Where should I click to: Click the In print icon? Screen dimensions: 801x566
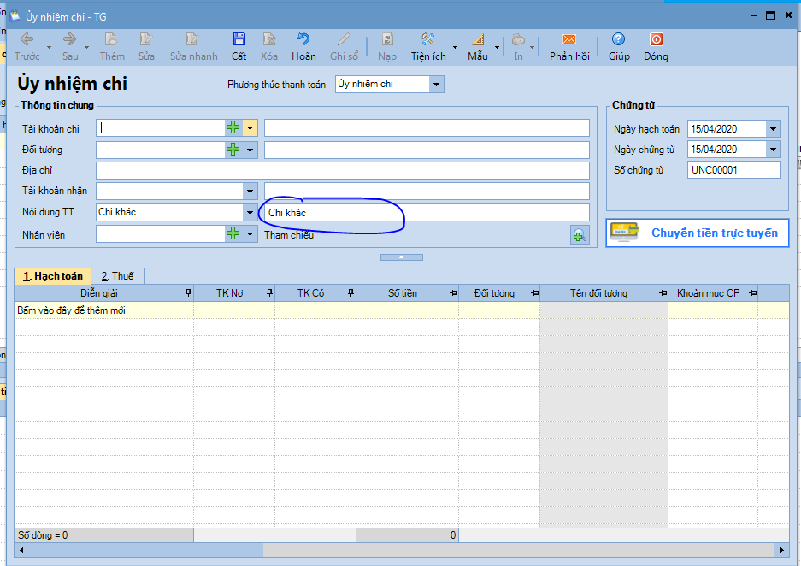pos(519,47)
